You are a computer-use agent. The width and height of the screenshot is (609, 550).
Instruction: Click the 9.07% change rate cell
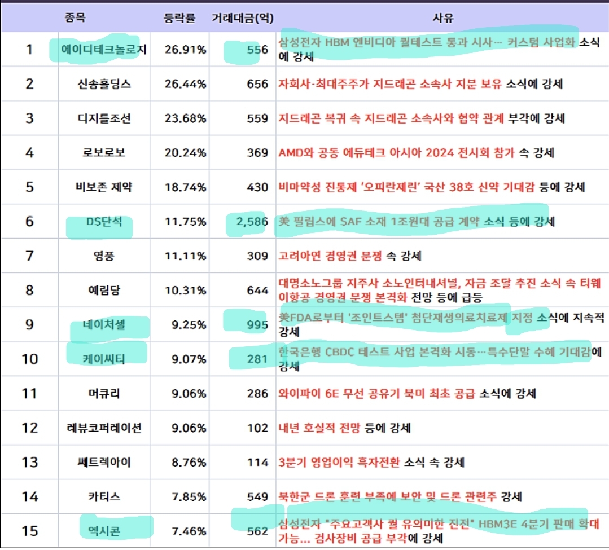(x=189, y=359)
